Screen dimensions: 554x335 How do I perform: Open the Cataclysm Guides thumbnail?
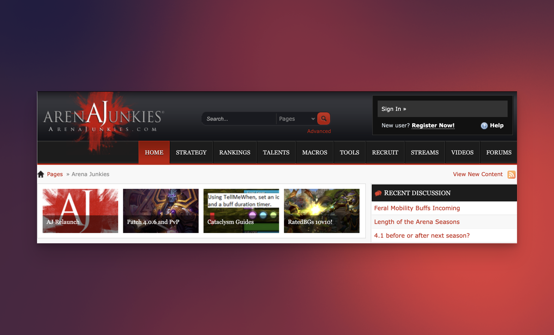click(x=241, y=211)
